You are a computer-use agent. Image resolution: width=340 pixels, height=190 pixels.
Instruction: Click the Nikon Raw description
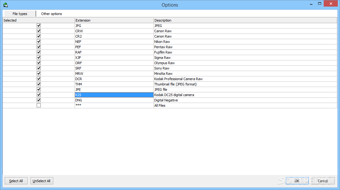coord(162,42)
